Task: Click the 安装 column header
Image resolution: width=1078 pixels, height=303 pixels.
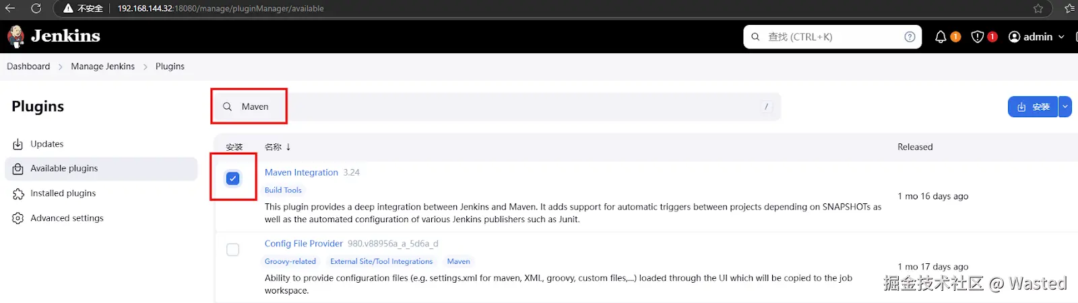Action: (x=234, y=147)
